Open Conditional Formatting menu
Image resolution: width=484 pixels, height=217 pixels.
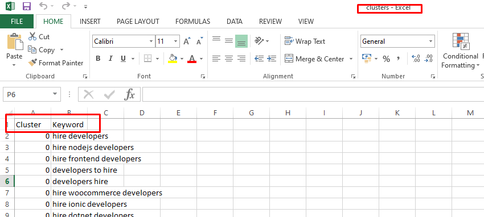pos(460,51)
